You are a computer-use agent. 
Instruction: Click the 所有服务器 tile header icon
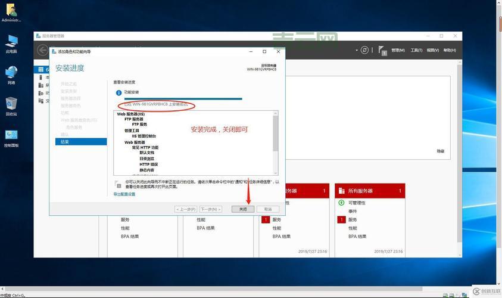click(x=342, y=191)
